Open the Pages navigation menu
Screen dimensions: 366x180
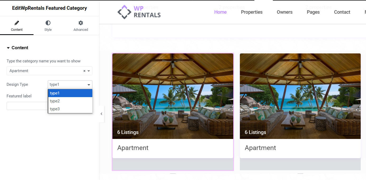(x=313, y=12)
